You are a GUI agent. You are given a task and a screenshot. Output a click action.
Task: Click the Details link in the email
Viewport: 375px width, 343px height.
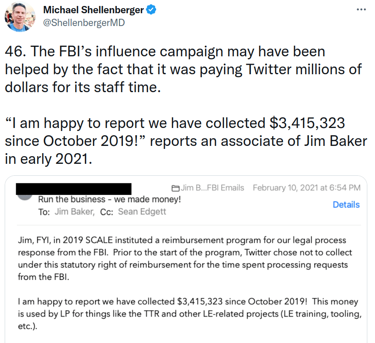pyautogui.click(x=346, y=205)
